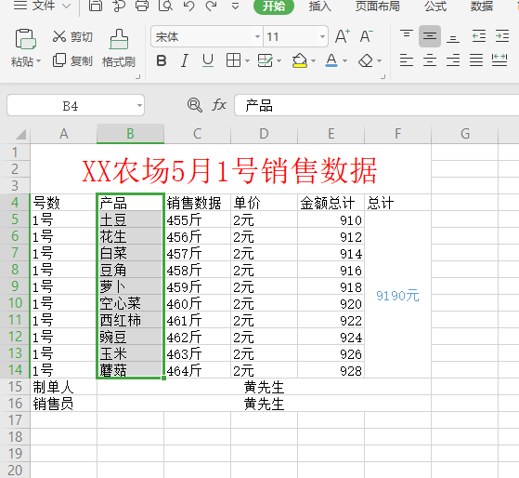
Task: Click the Borders grid icon
Action: tap(233, 60)
